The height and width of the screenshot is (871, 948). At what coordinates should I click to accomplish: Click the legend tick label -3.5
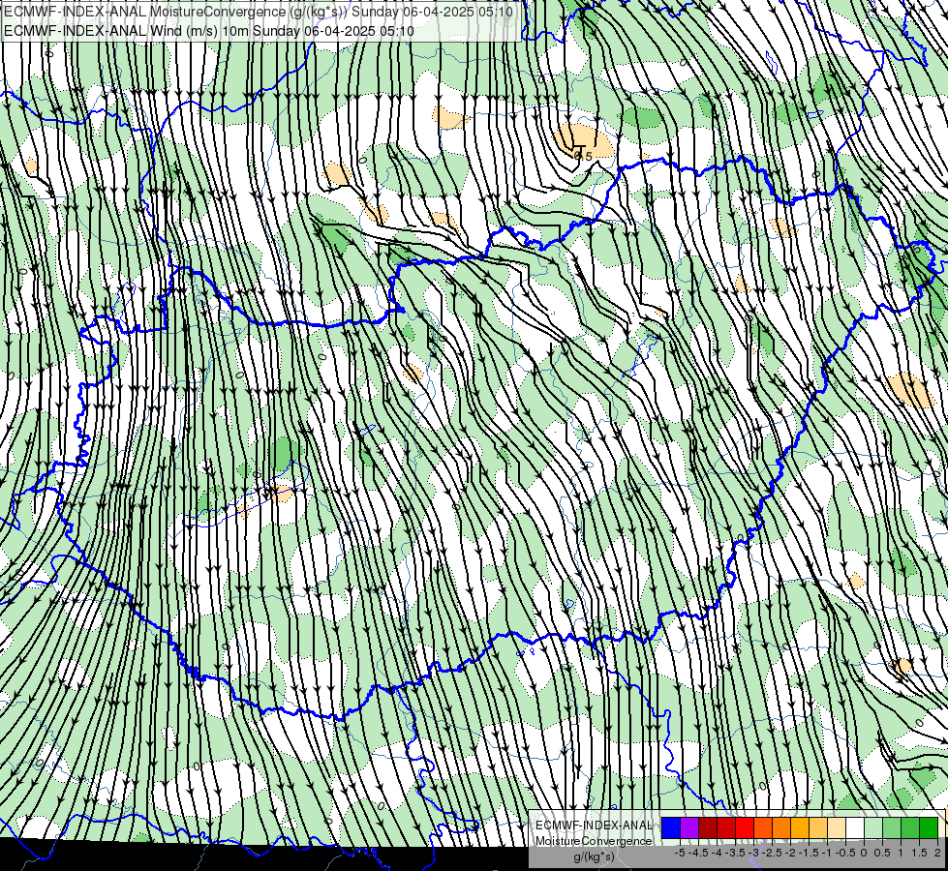point(735,853)
